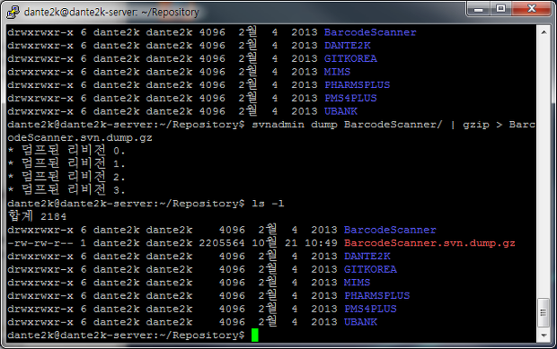Open the PuTTY system menu icon
Screen dimensions: 557x349
[x=13, y=12]
